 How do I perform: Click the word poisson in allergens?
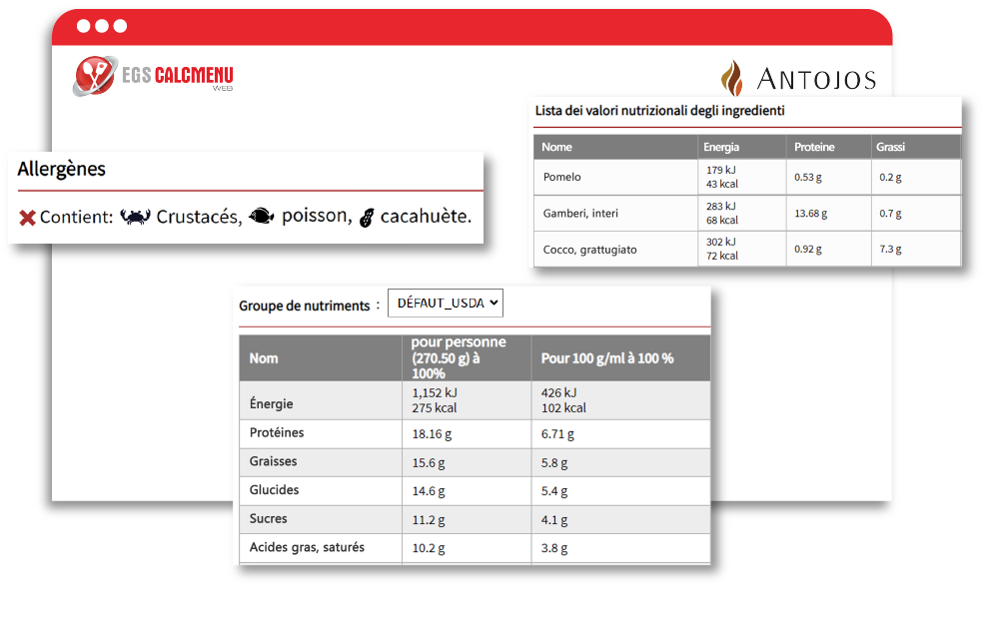tap(317, 216)
